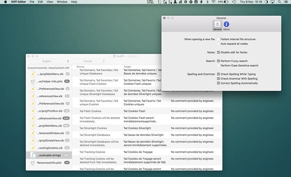Click the Resources/Info.plist file icon
The width and height of the screenshot is (291, 177).
tap(33, 163)
